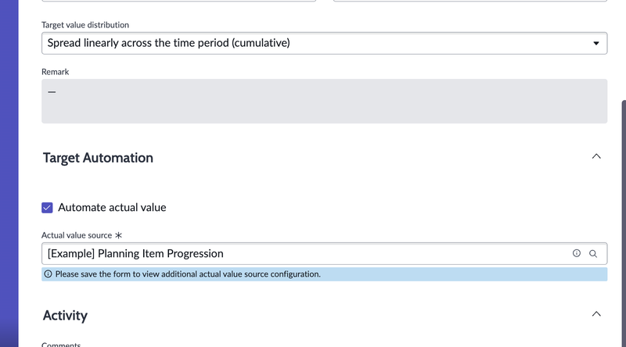Click the magnifier lookup icon for Actual value source
Screen dimensions: 626x347
pos(593,253)
